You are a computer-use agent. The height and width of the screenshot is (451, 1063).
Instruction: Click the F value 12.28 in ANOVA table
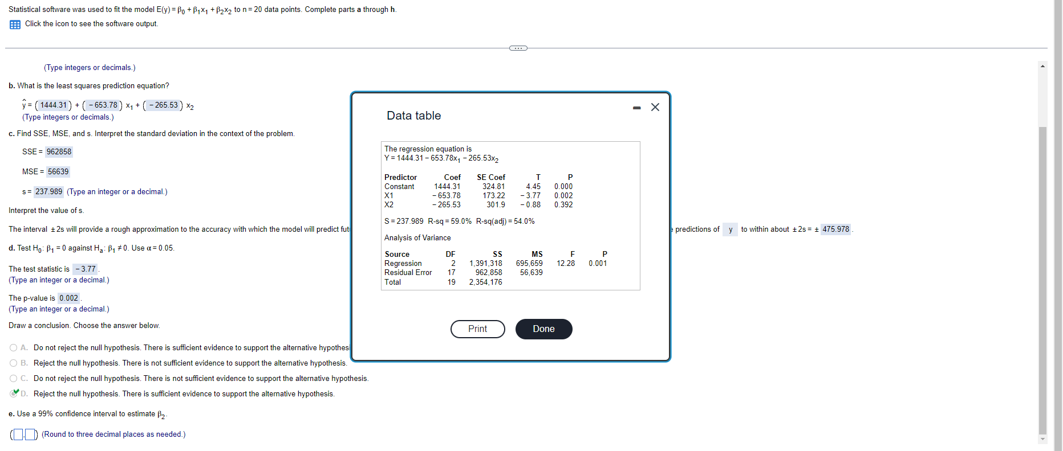566,264
